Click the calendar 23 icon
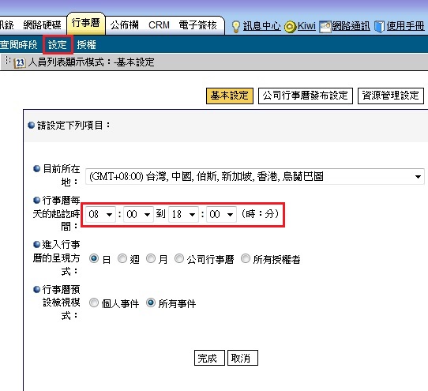Viewport: 428px width, 391px height. [20, 62]
